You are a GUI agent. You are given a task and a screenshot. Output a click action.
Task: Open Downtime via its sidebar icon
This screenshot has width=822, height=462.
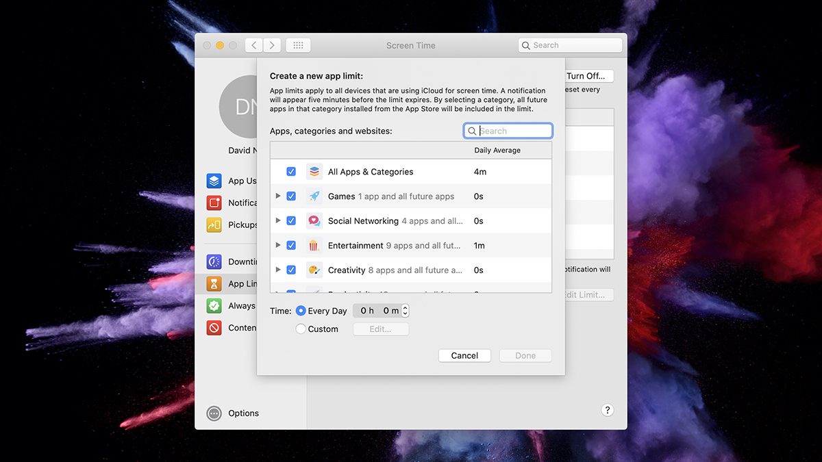pyautogui.click(x=214, y=261)
